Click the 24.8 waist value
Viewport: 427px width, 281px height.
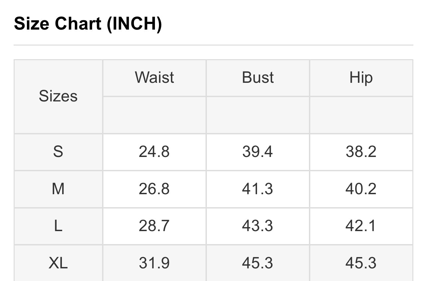(154, 152)
